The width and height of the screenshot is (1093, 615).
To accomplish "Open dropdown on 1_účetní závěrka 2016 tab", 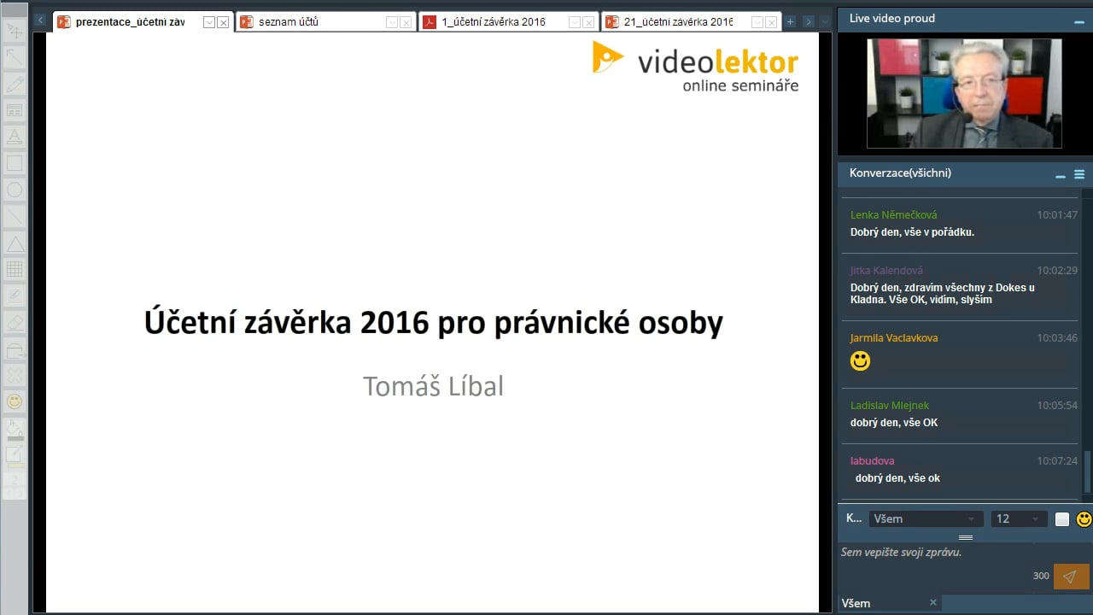I will tap(574, 23).
